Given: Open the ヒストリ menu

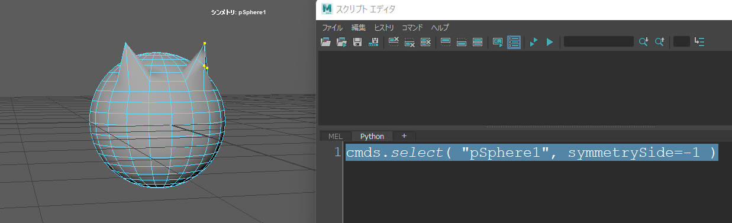Looking at the screenshot, I should (x=384, y=28).
